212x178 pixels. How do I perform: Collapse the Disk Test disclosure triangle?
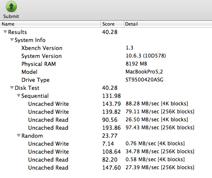click(12, 88)
